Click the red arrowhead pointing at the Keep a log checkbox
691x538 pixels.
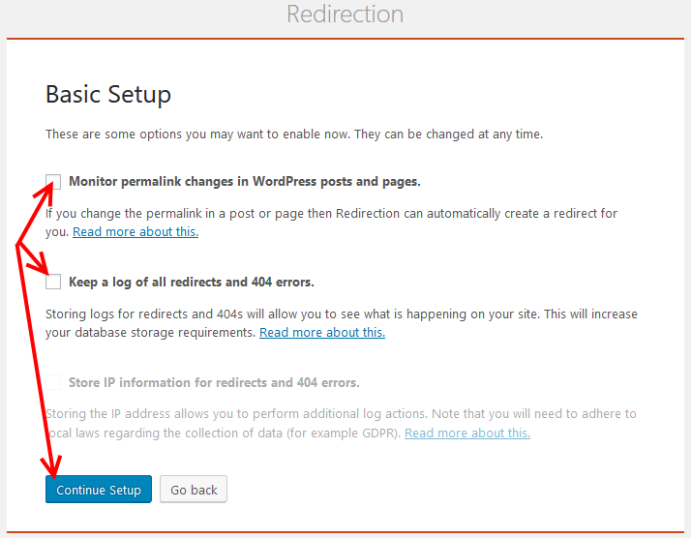(40, 264)
